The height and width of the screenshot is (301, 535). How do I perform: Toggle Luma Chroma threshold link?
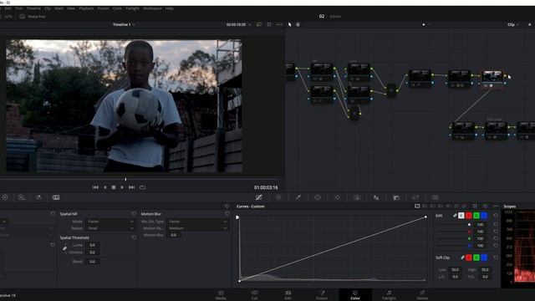coord(64,248)
